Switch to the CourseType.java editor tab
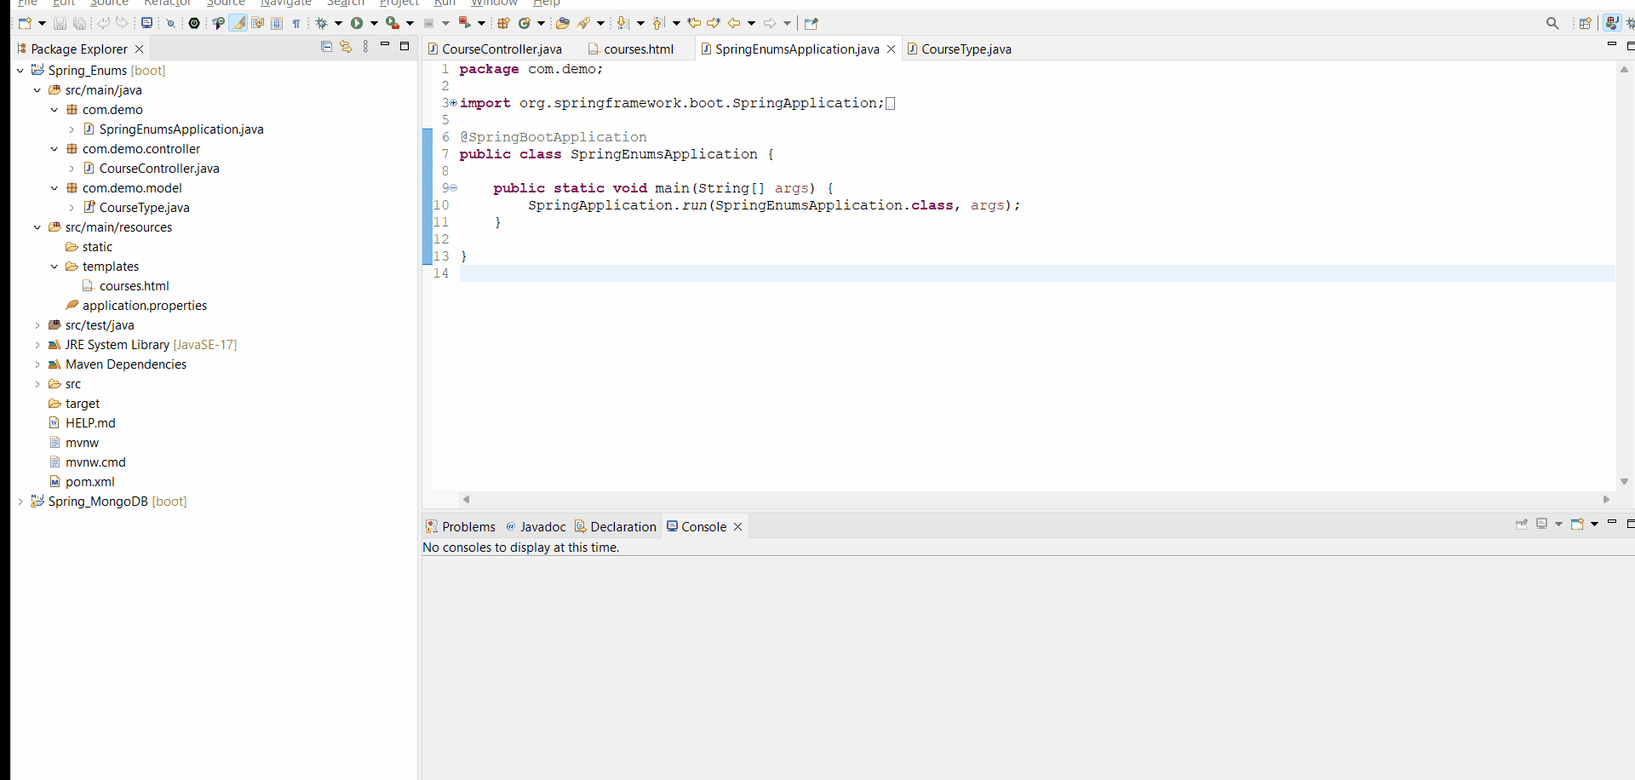Image resolution: width=1635 pixels, height=780 pixels. [967, 49]
